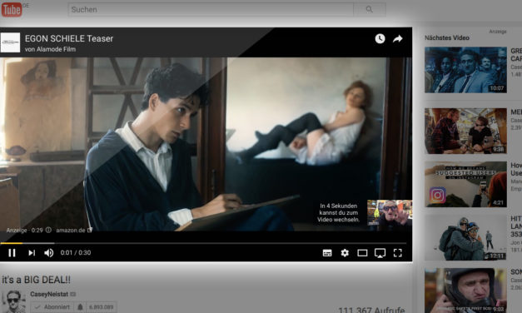The image size is (522, 313).
Task: Click the Suchen search field
Action: tap(211, 10)
